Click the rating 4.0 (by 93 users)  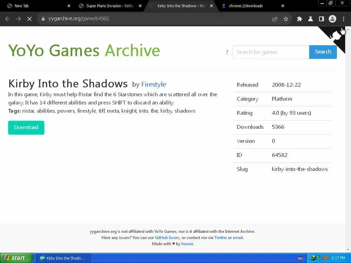(291, 113)
